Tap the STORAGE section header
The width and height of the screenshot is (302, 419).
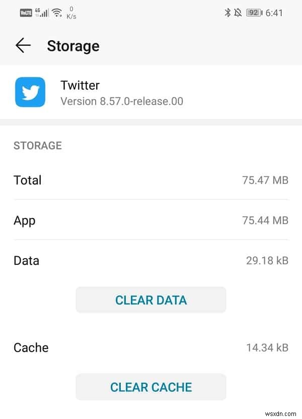pyautogui.click(x=37, y=146)
